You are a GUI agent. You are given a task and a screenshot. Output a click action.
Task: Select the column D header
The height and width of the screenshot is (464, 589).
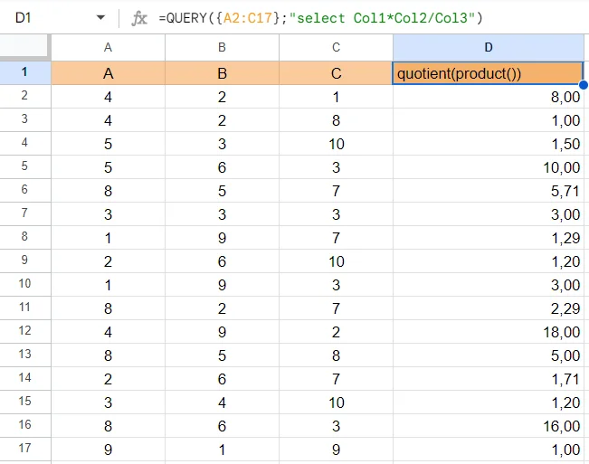(489, 47)
